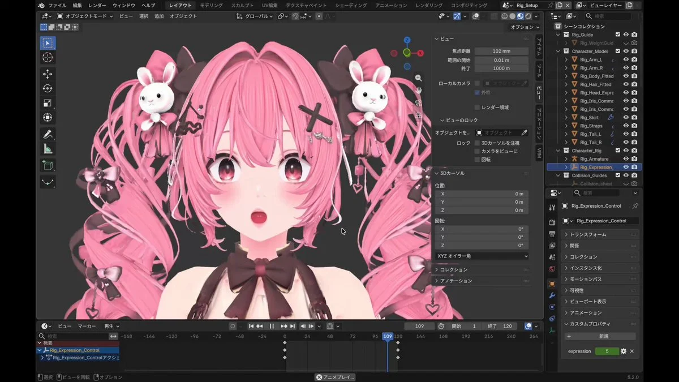Select the 3D Cursor tool
Viewport: 679px width, 382px height.
pos(48,58)
